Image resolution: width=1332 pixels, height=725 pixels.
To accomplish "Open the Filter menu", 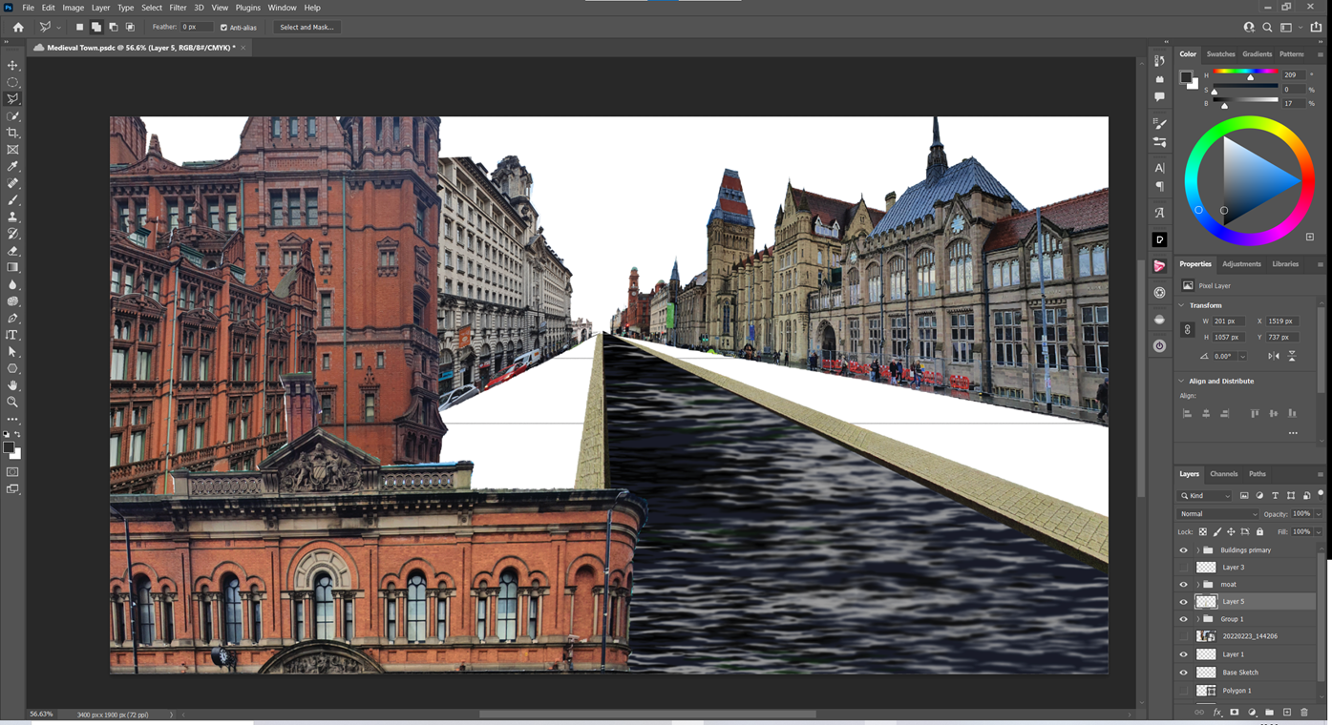I will [178, 8].
